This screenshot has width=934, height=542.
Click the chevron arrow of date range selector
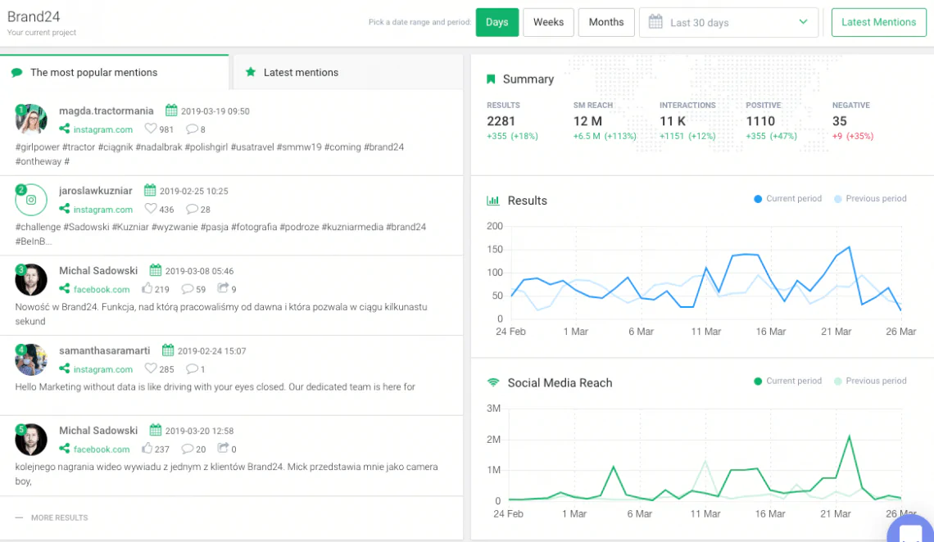pyautogui.click(x=803, y=22)
